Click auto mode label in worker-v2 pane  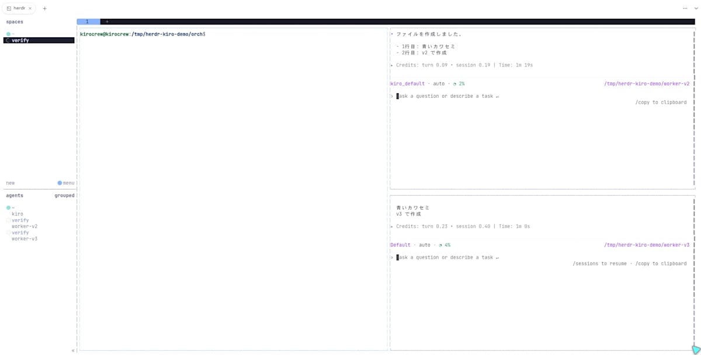[439, 84]
